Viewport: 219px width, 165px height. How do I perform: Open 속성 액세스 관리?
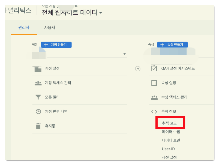174,97
